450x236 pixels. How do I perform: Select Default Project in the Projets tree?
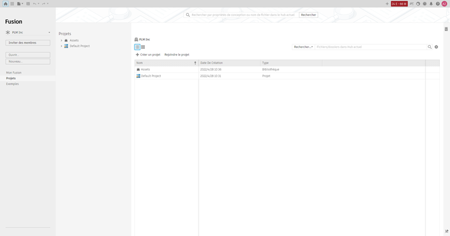pos(80,46)
